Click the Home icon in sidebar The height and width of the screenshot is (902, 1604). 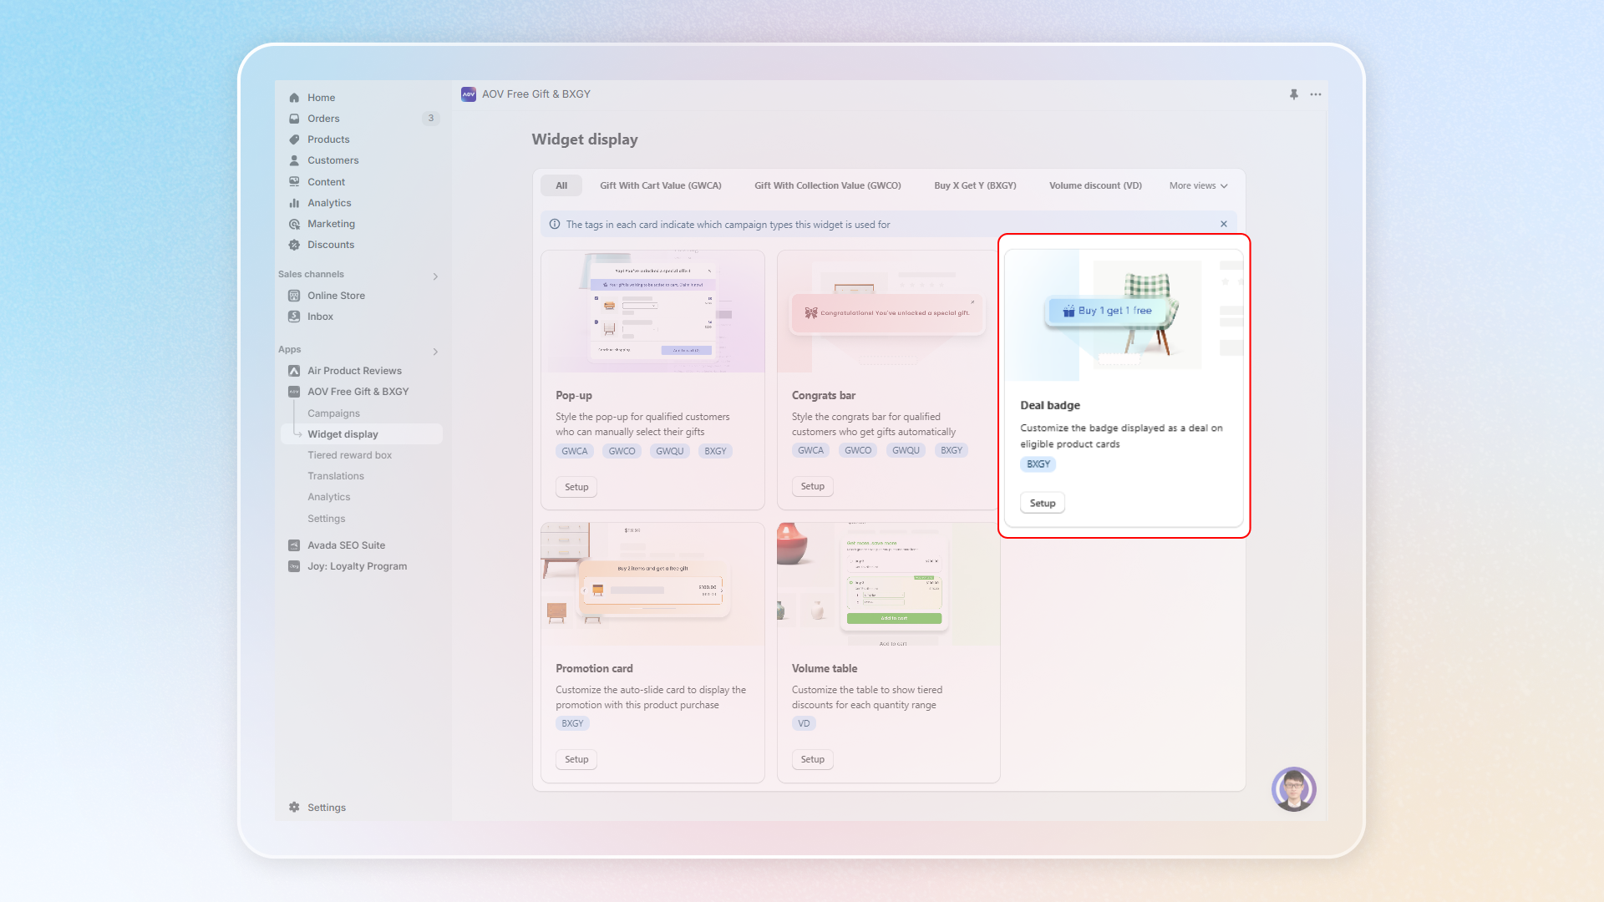[x=294, y=98]
